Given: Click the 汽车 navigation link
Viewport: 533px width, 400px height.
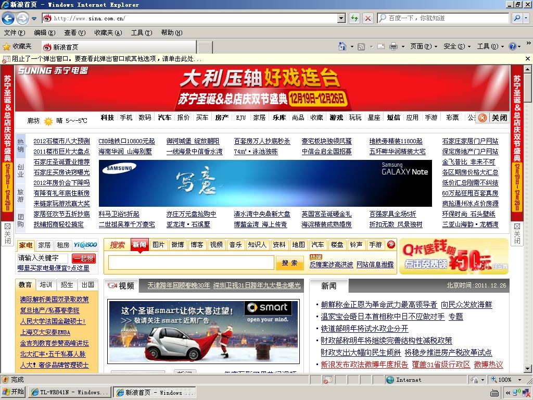Looking at the screenshot, I should click(x=164, y=118).
